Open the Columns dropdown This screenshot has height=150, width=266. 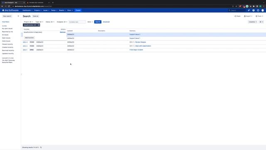coord(253,22)
